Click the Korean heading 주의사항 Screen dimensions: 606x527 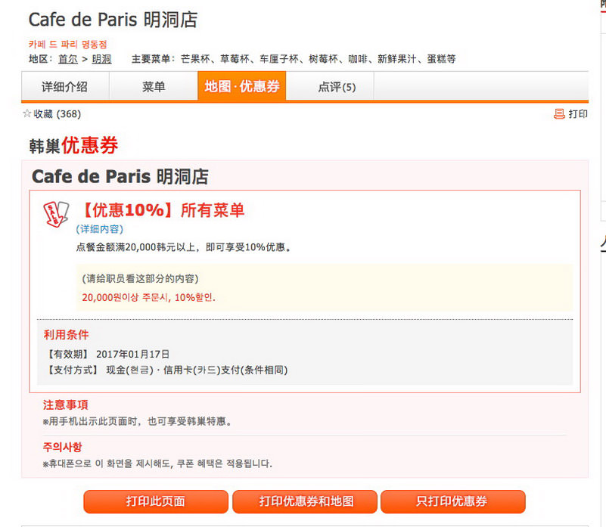point(62,447)
